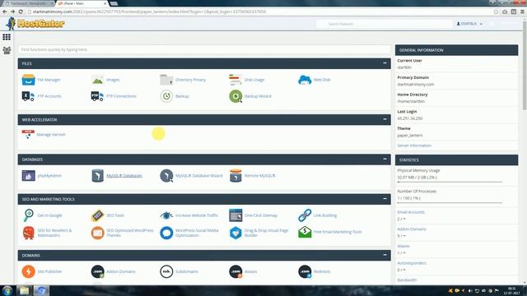Screen dimensions: 527x296
Task: Open Subdomains icon
Action: 166,271
